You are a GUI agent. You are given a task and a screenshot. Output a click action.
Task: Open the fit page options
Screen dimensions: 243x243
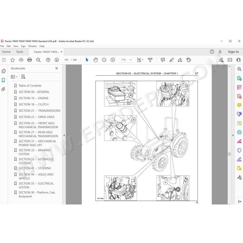(140, 60)
